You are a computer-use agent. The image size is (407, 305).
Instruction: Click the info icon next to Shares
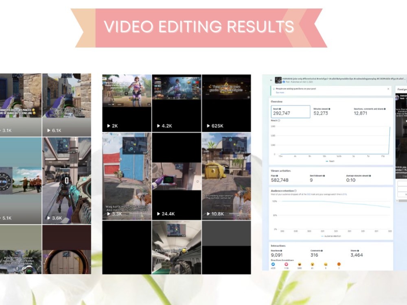[358, 251]
